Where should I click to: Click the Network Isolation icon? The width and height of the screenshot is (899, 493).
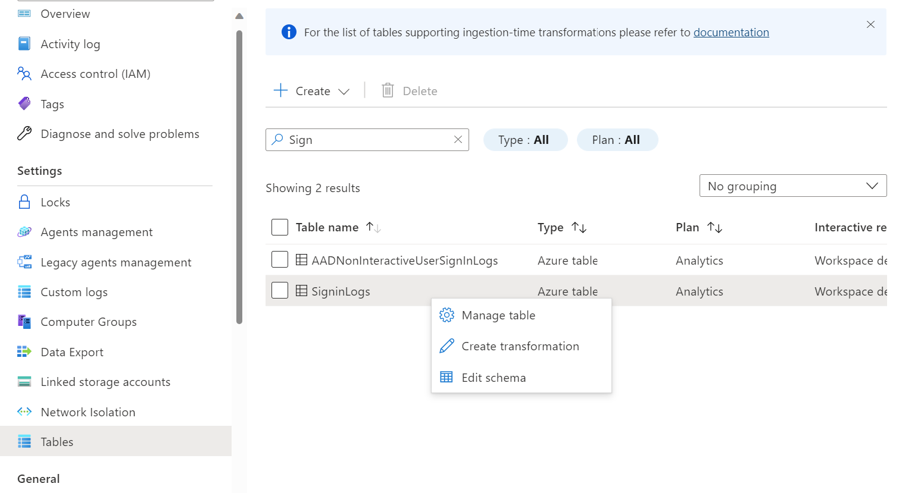[x=24, y=412]
